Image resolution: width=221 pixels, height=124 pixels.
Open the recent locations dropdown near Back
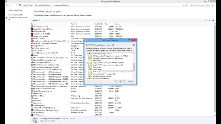(14, 5)
